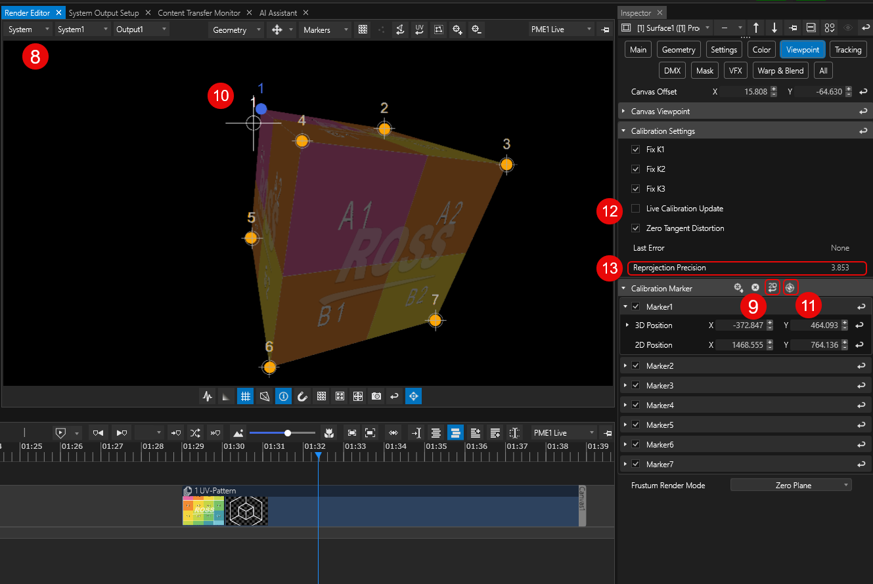Click the blue info icon below viewport
Viewport: 873px width, 584px height.
[x=283, y=396]
